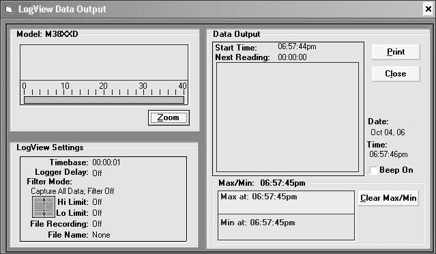Click the LogView Settings group title

coord(50,147)
